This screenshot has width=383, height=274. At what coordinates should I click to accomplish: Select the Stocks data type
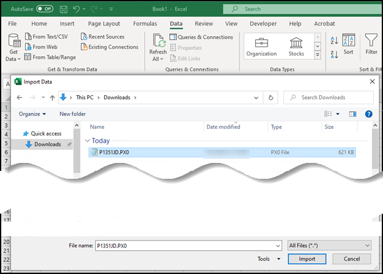(x=296, y=47)
